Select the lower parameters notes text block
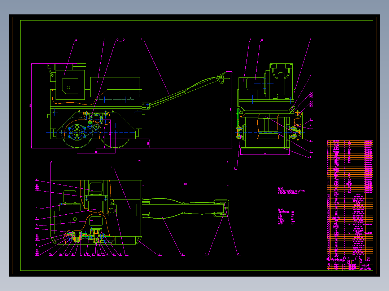This screenshot has height=291, width=389. (x=286, y=216)
